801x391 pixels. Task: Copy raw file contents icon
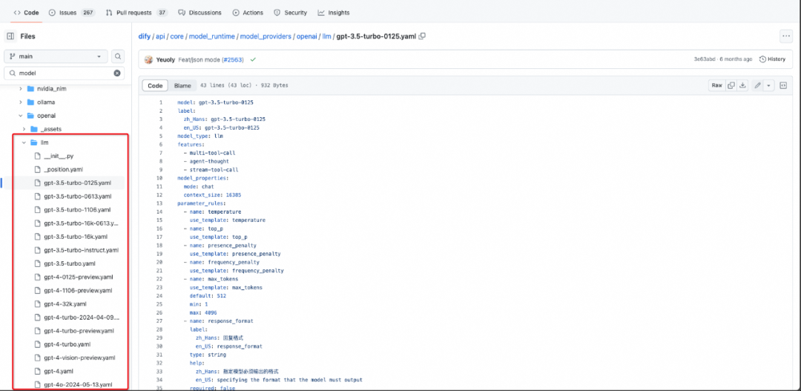click(x=731, y=85)
